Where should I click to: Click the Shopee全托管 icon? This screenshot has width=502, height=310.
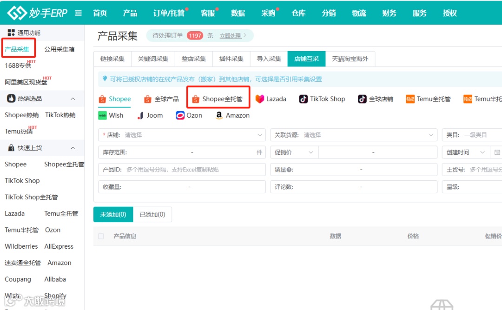[196, 99]
